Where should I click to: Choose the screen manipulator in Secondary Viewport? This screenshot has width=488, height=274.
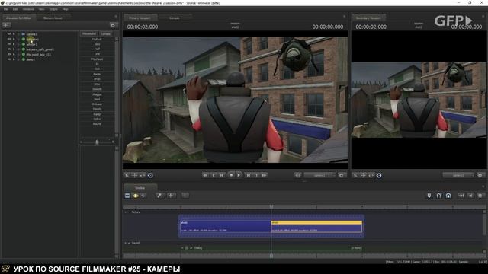coord(379,175)
